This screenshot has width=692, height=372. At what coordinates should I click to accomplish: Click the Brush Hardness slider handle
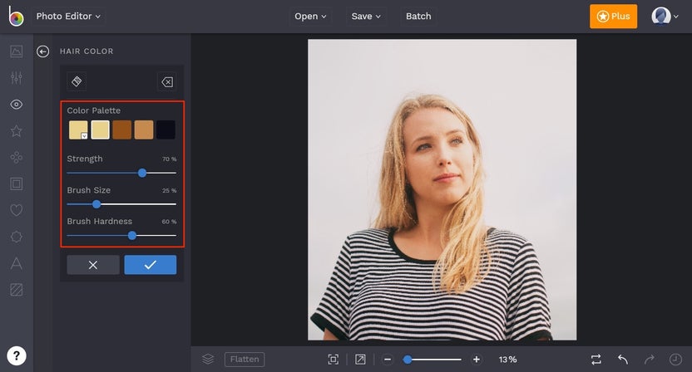pyautogui.click(x=132, y=236)
